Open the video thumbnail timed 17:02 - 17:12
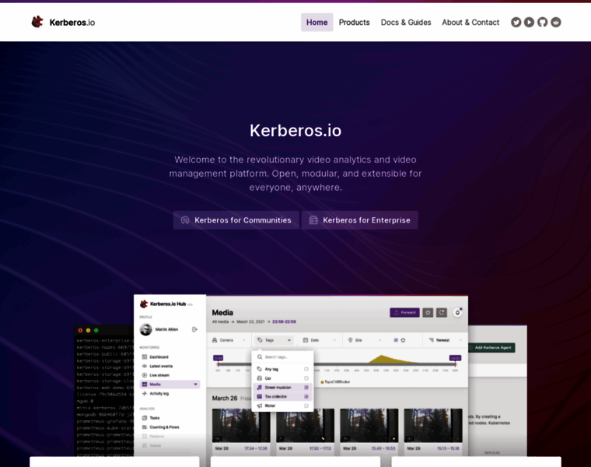 [x=306, y=425]
